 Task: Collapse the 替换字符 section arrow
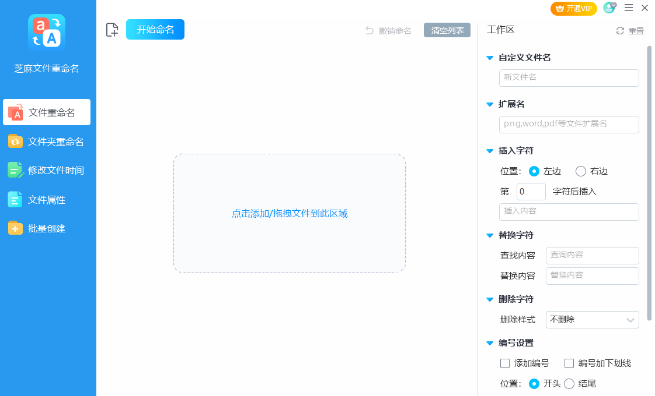coord(490,235)
